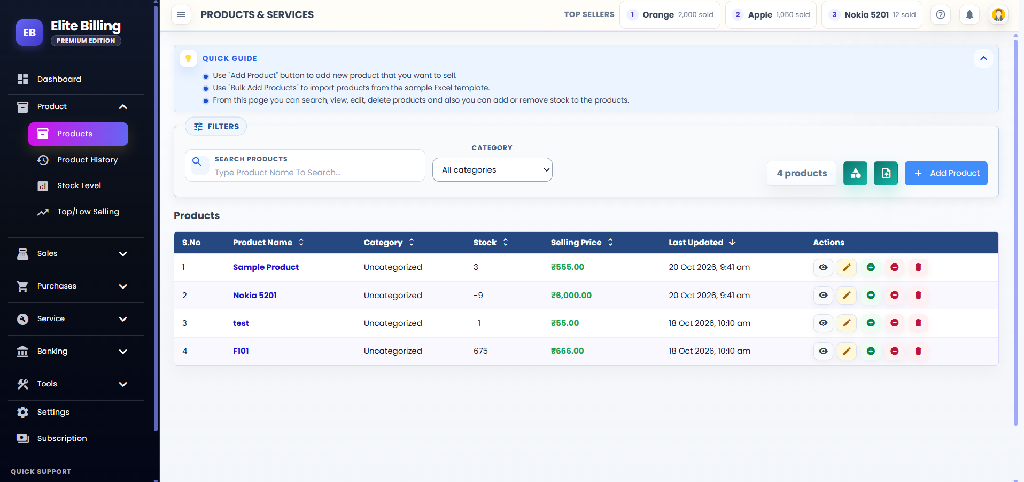The image size is (1024, 482).
Task: Click the Search Products input field
Action: (x=305, y=166)
